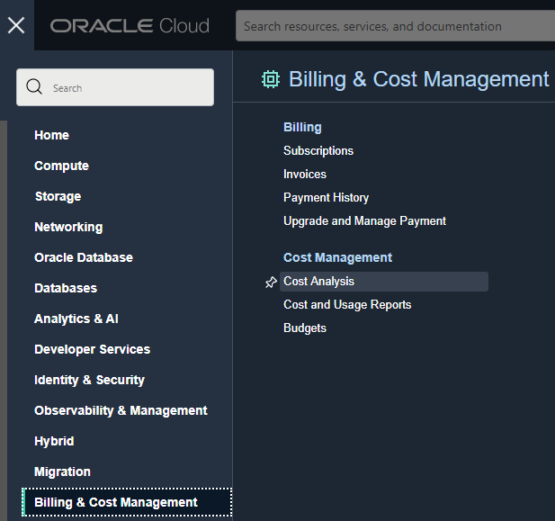Click the Billing section heading link

point(302,127)
